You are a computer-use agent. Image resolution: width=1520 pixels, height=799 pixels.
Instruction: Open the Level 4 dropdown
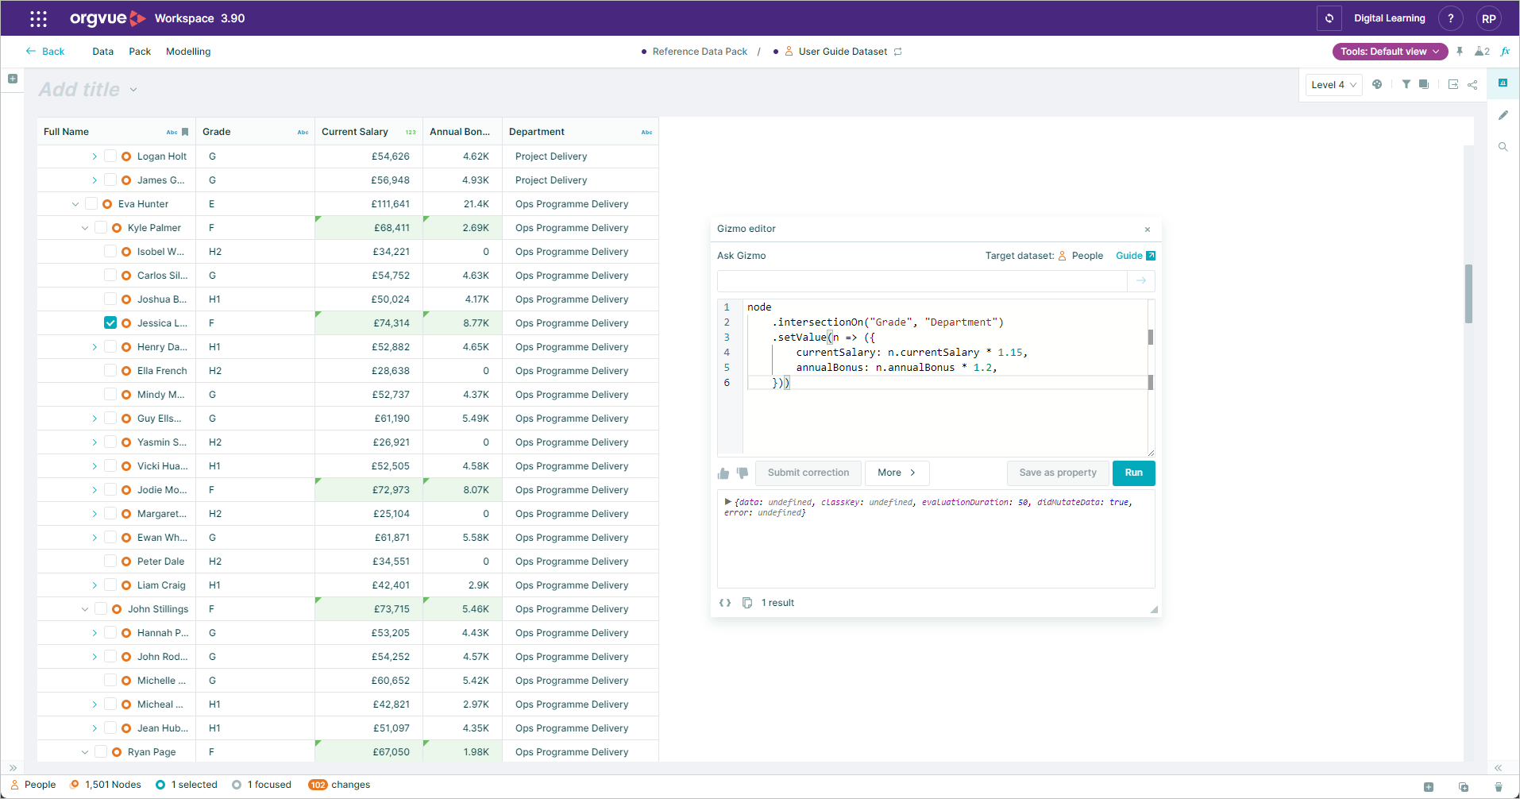(1333, 85)
